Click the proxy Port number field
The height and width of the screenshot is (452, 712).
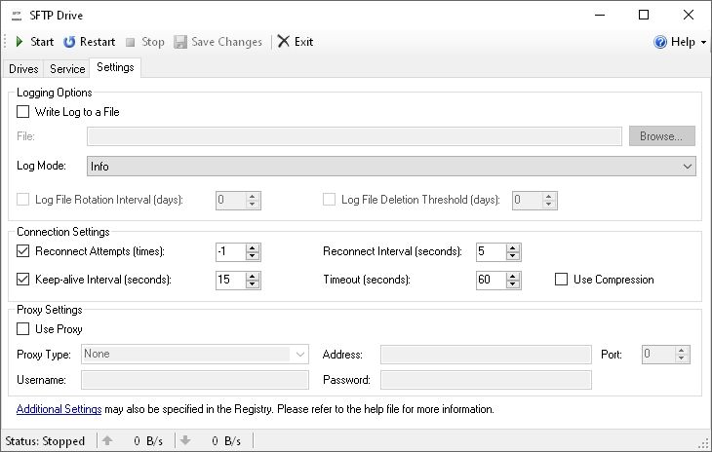pos(658,354)
